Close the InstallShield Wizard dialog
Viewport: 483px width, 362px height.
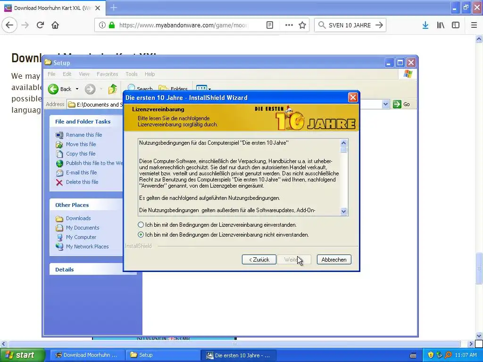(x=353, y=98)
